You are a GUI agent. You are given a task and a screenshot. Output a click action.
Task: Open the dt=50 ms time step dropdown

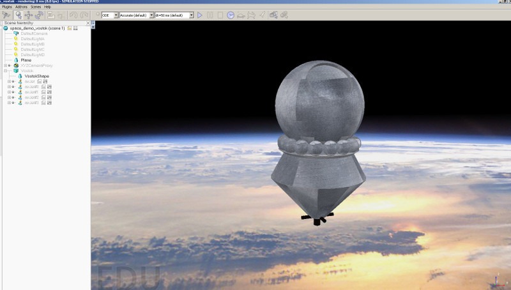174,15
